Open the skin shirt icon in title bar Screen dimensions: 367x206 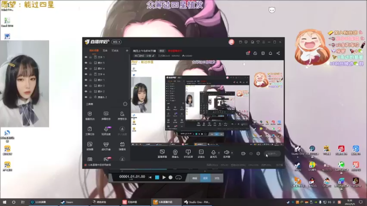pyautogui.click(x=258, y=42)
